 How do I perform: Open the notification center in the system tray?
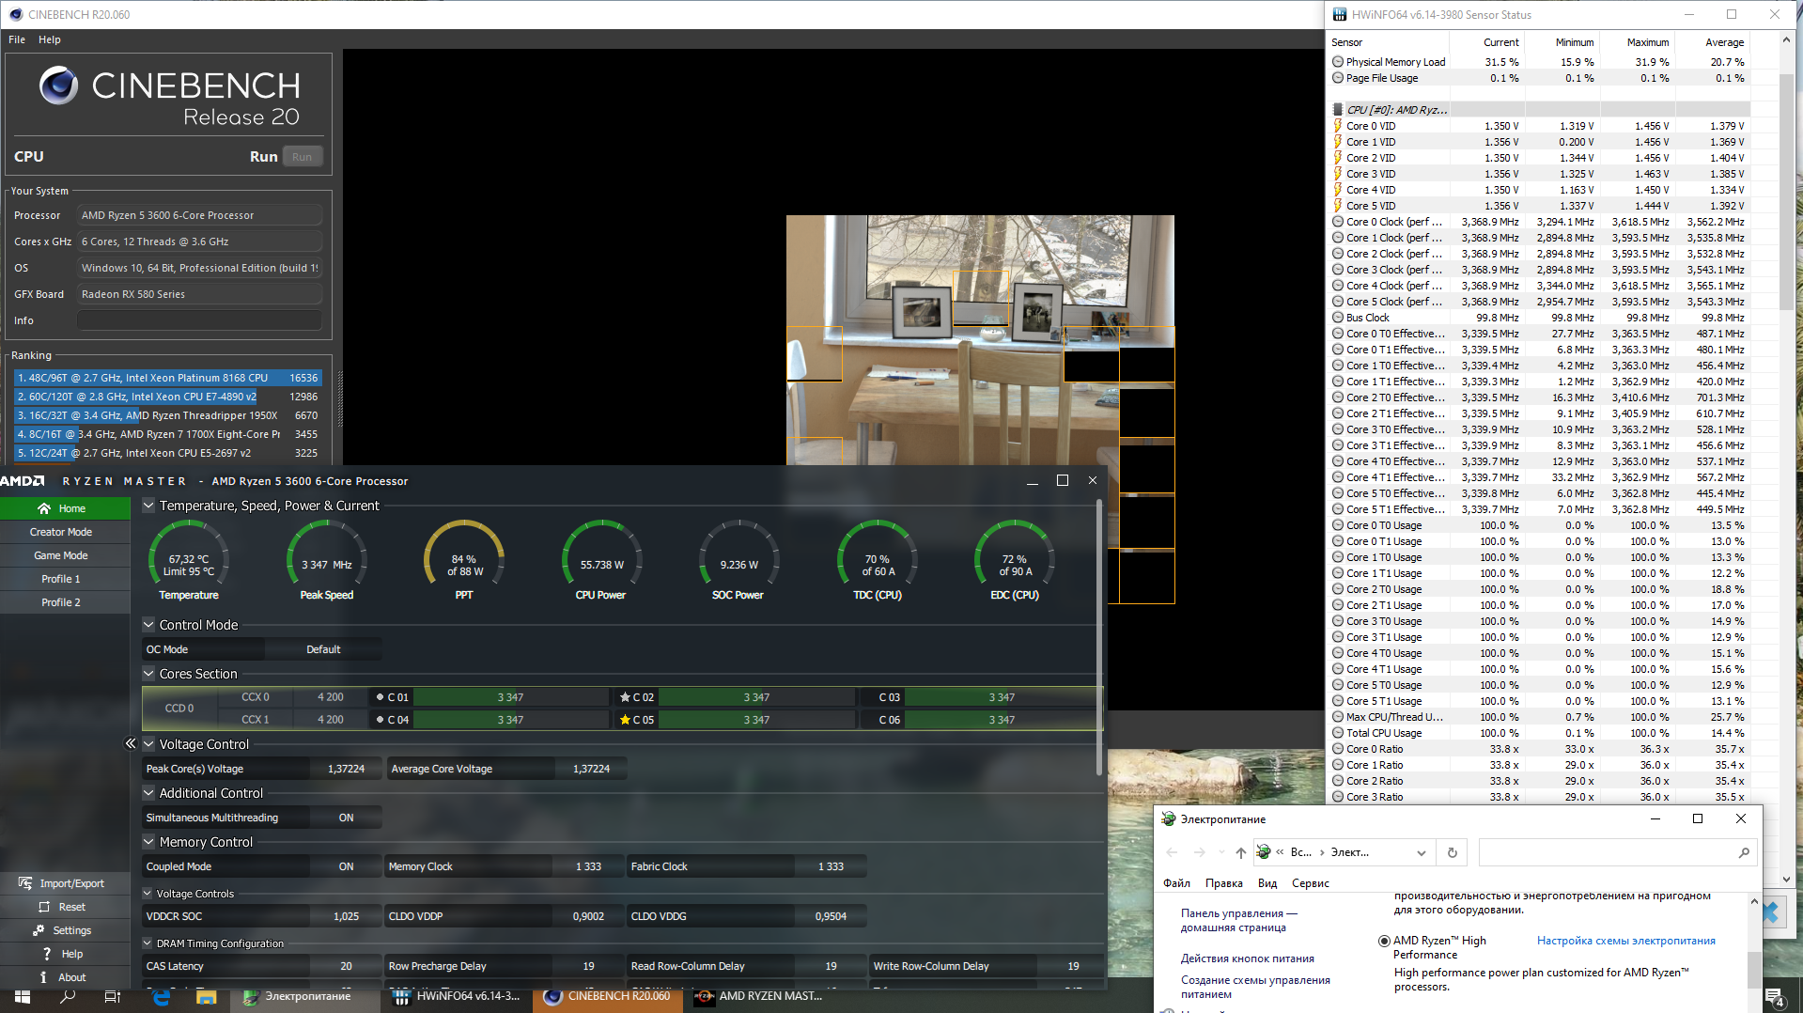pos(1774,996)
